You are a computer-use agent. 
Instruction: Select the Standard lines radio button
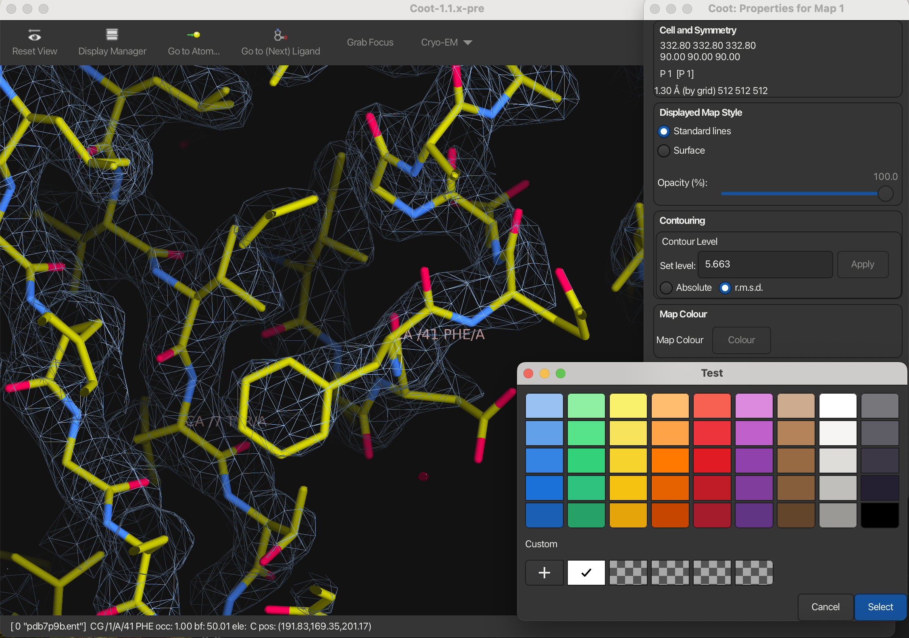coord(664,131)
